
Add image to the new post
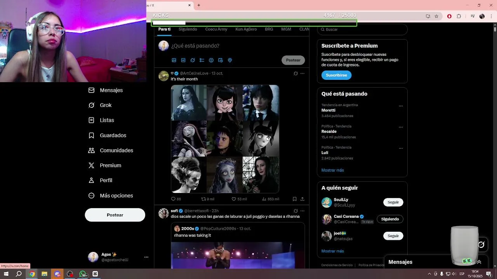click(174, 60)
